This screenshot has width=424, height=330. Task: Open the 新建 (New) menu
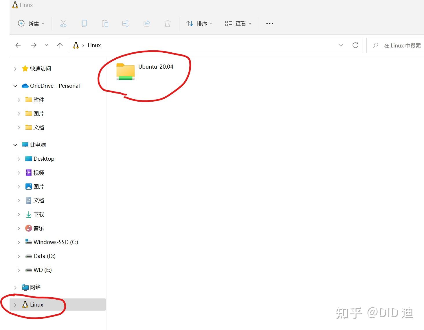click(31, 23)
